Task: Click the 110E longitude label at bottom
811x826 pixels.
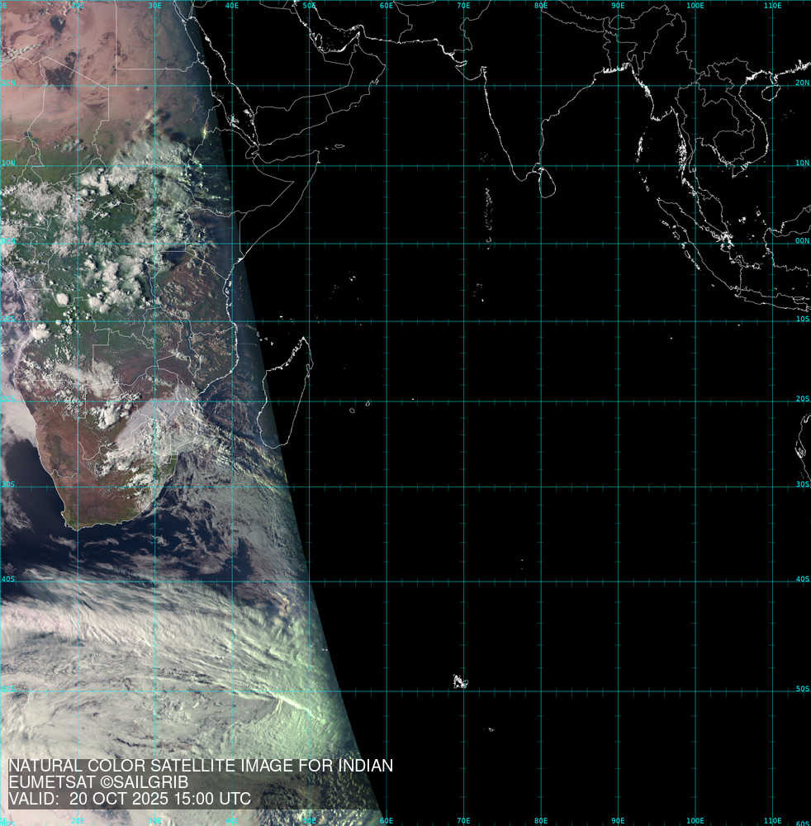Action: point(773,821)
